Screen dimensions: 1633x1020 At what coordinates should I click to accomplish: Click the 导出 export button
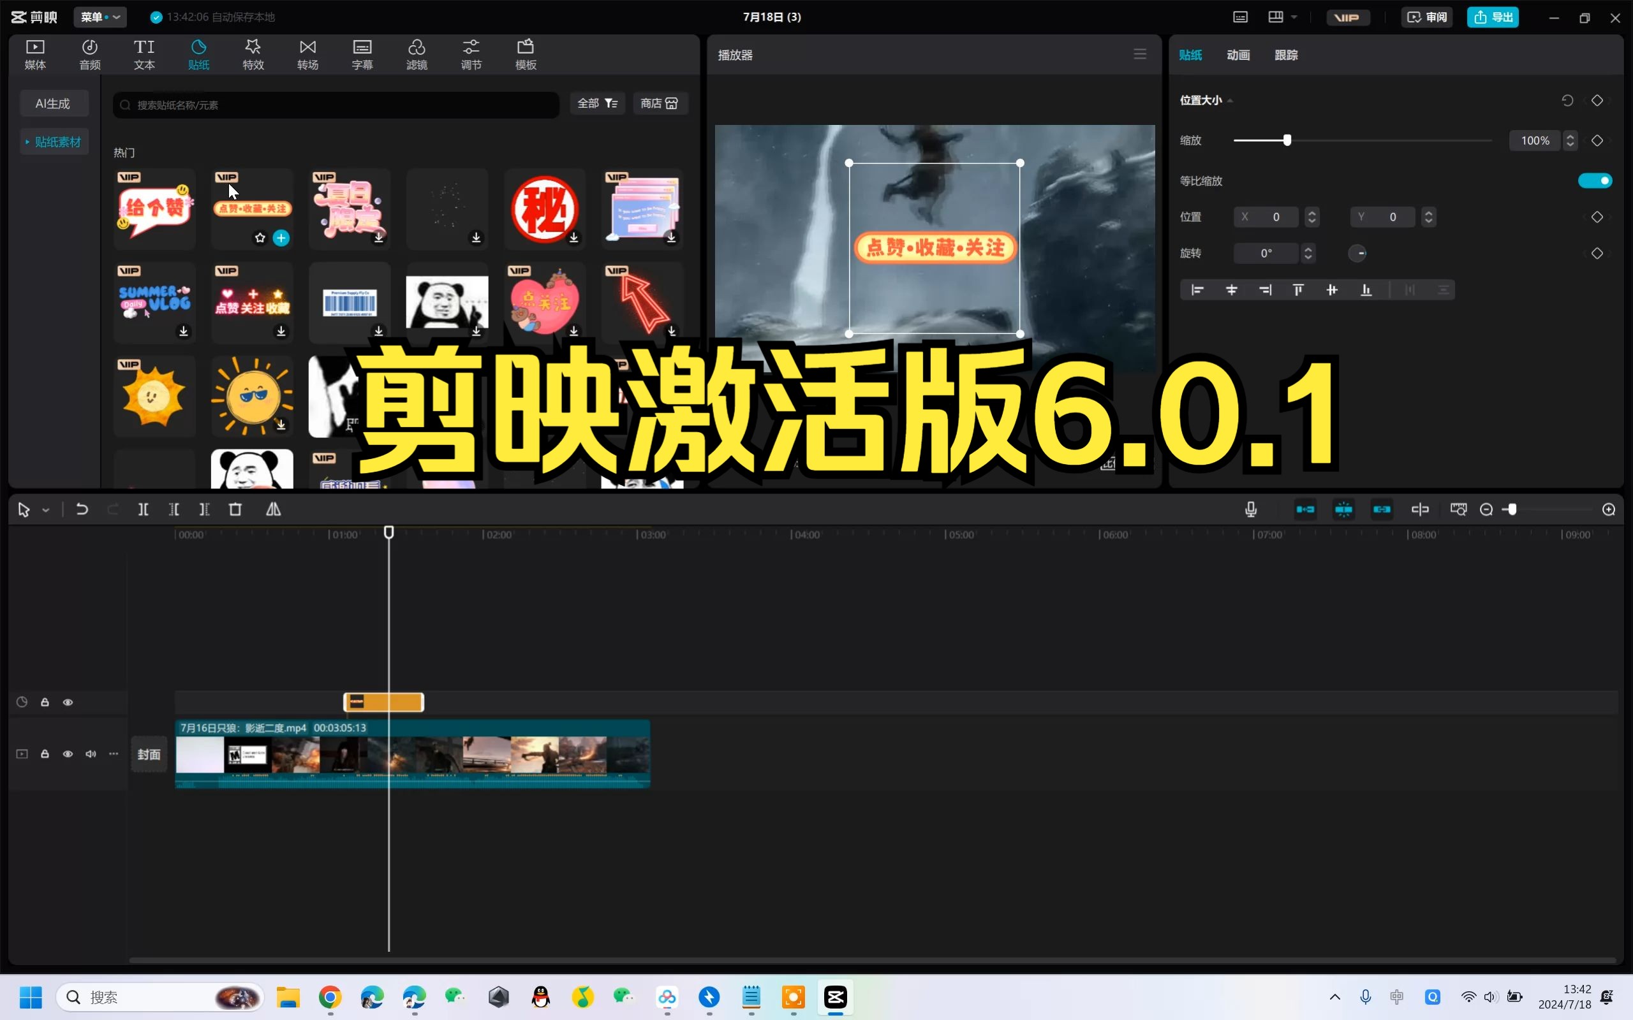pyautogui.click(x=1493, y=17)
